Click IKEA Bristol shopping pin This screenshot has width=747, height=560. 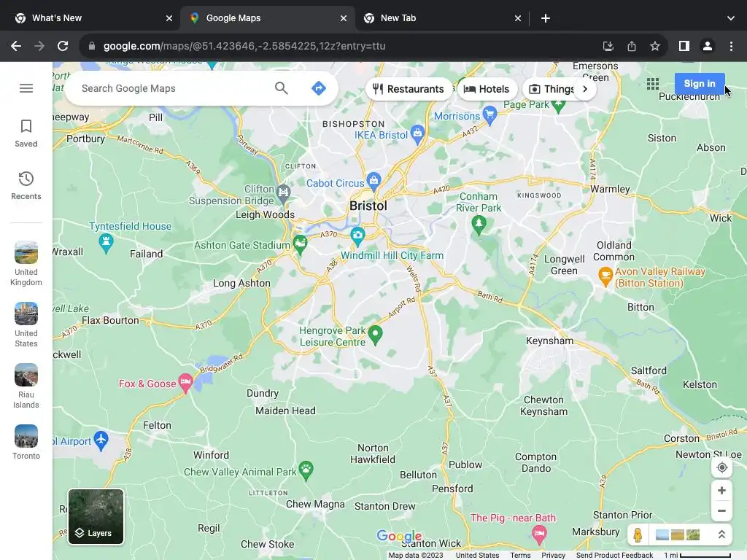pyautogui.click(x=417, y=135)
